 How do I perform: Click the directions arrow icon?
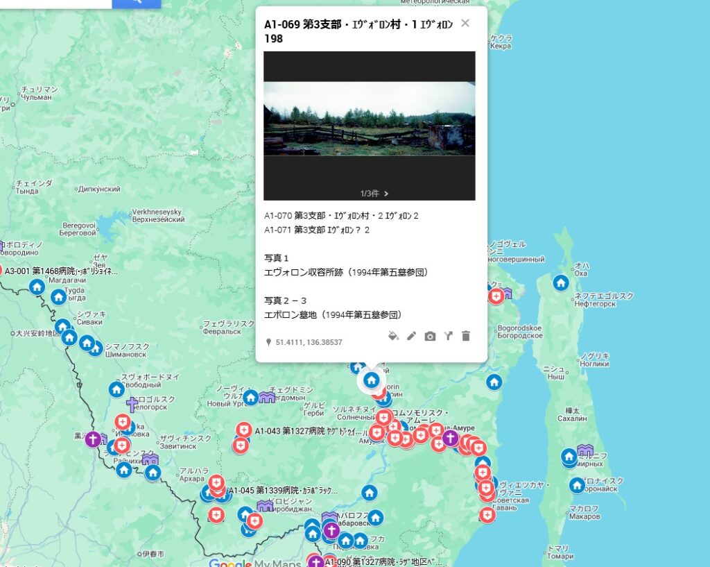448,336
